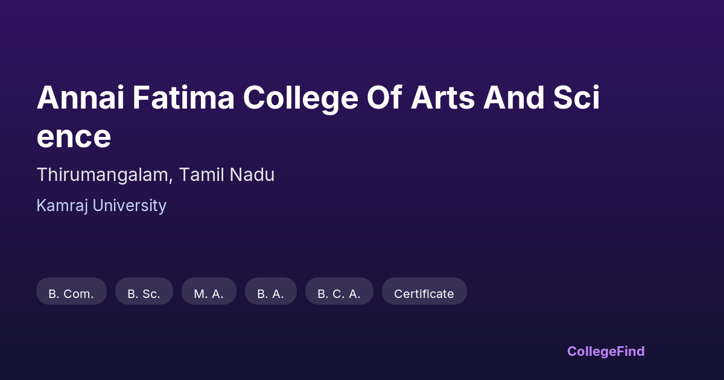This screenshot has width=724, height=380.
Task: Click the CollegeFind brand logo text
Action: 606,351
